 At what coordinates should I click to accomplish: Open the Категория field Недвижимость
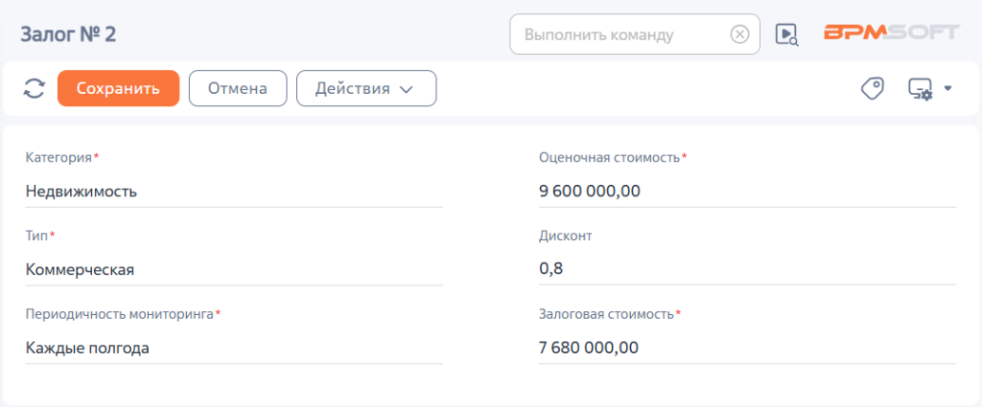[234, 192]
